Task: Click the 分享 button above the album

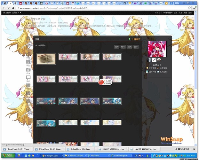Action: (x=136, y=47)
